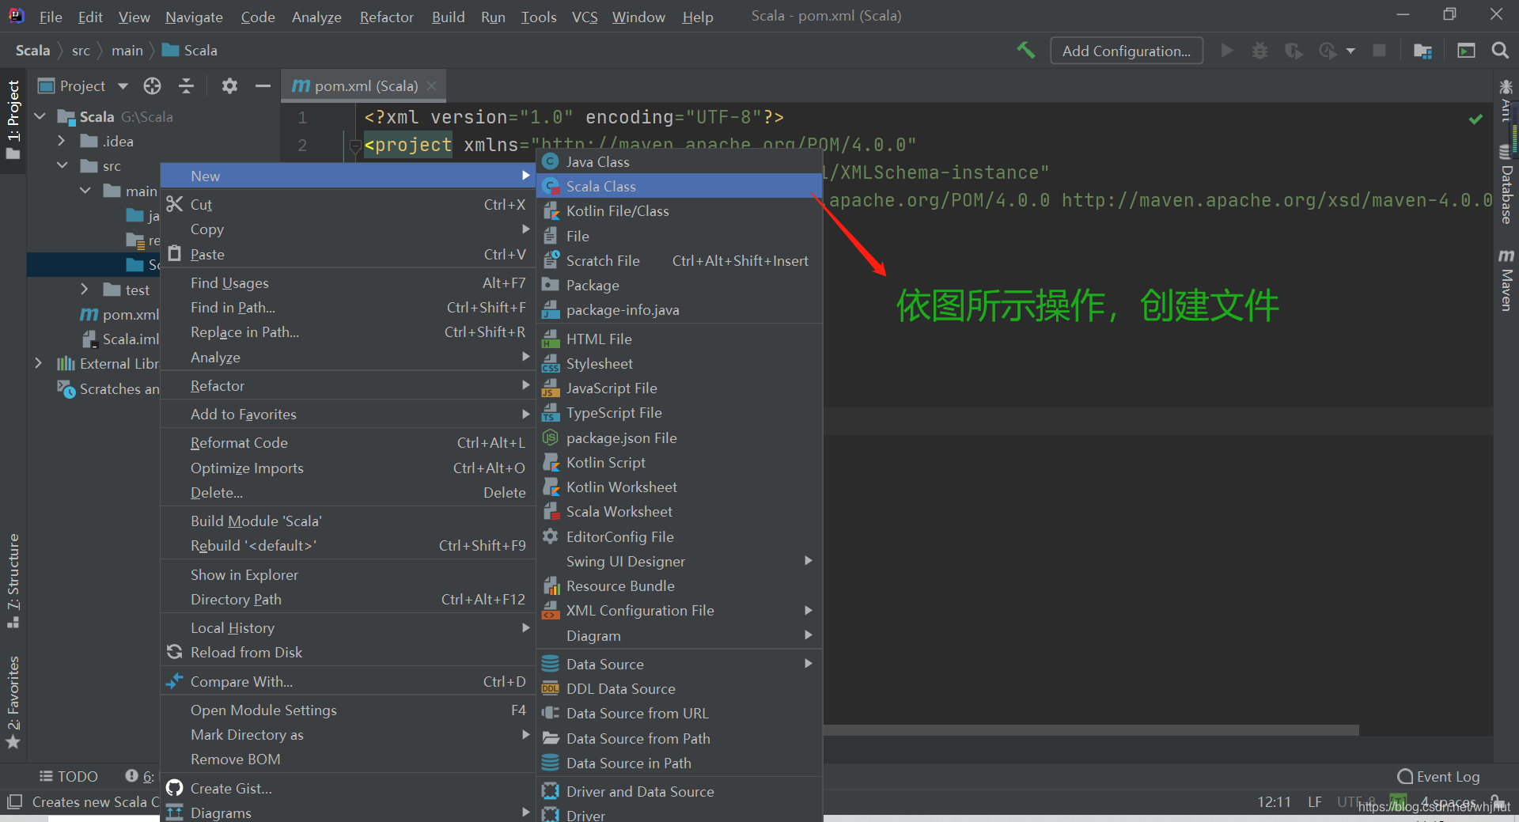The height and width of the screenshot is (822, 1519).
Task: Select HTML File option
Action: tap(679, 339)
